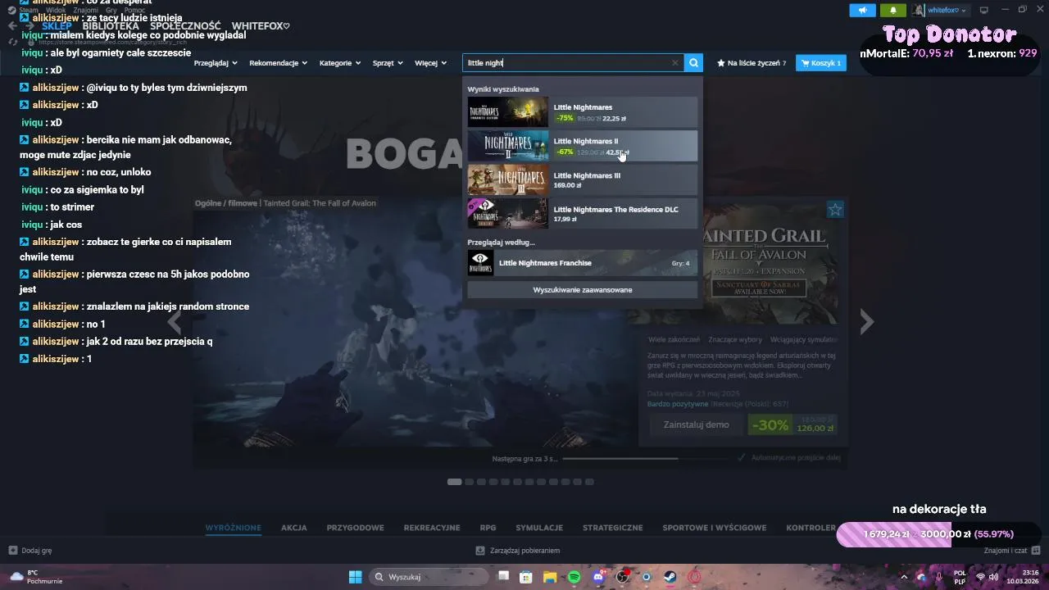
Task: Click the Windows taskbar Wyszukaj search box
Action: pyautogui.click(x=429, y=577)
